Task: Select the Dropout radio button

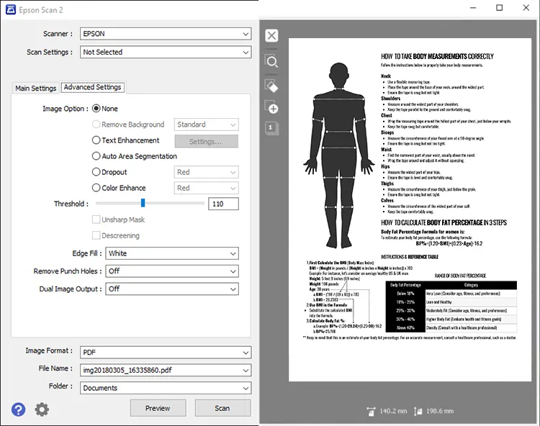Action: coord(96,172)
